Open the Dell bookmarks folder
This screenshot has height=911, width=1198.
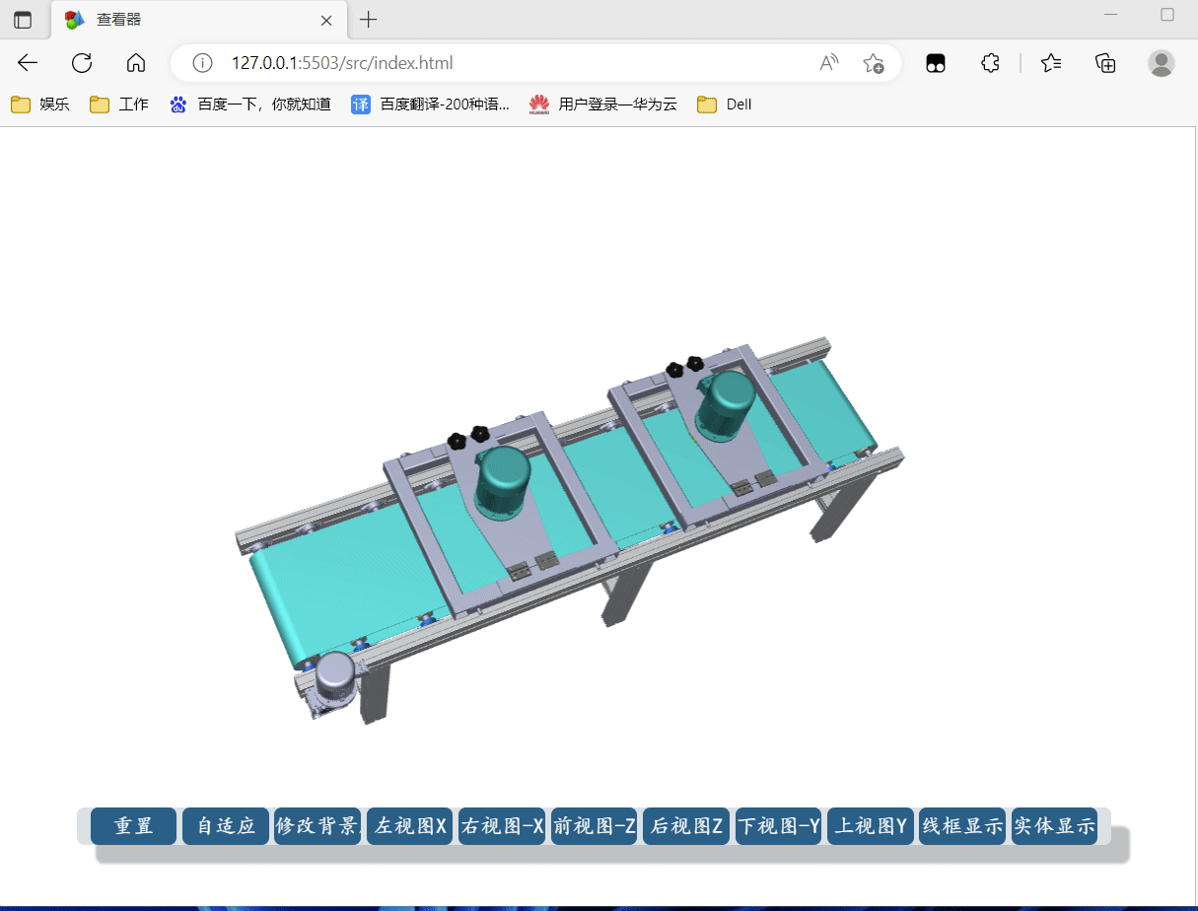[725, 104]
